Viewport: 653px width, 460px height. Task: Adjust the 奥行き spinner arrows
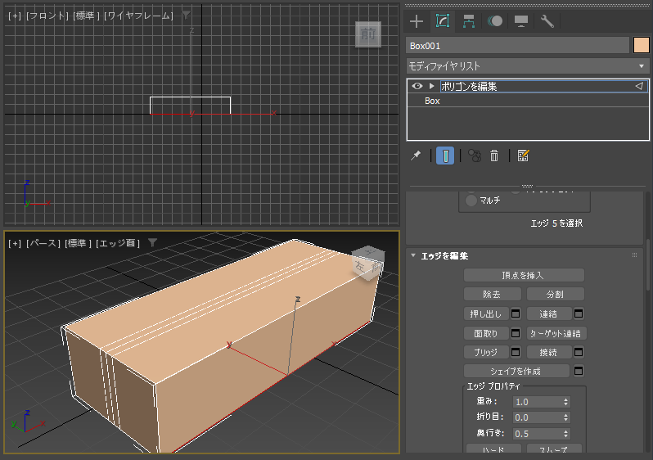pos(565,434)
